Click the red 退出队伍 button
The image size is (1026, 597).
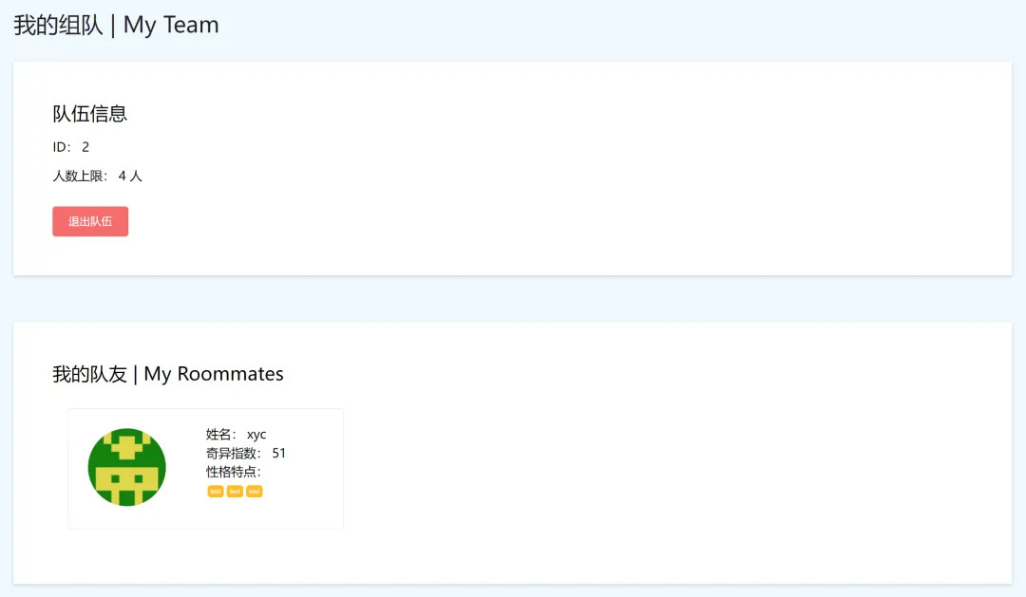point(90,222)
